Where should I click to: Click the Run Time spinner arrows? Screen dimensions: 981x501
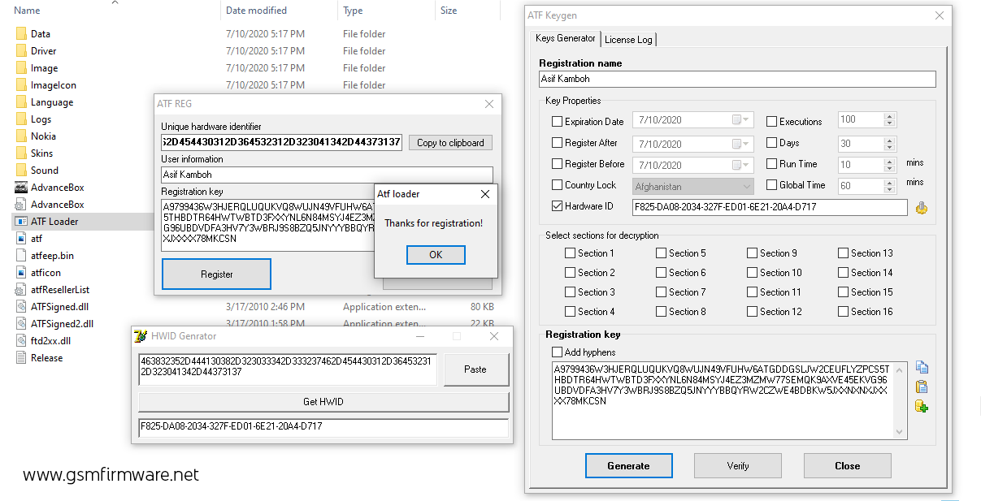[889, 164]
